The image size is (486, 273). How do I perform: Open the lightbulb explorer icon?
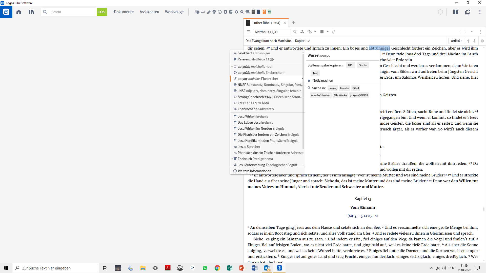214,12
